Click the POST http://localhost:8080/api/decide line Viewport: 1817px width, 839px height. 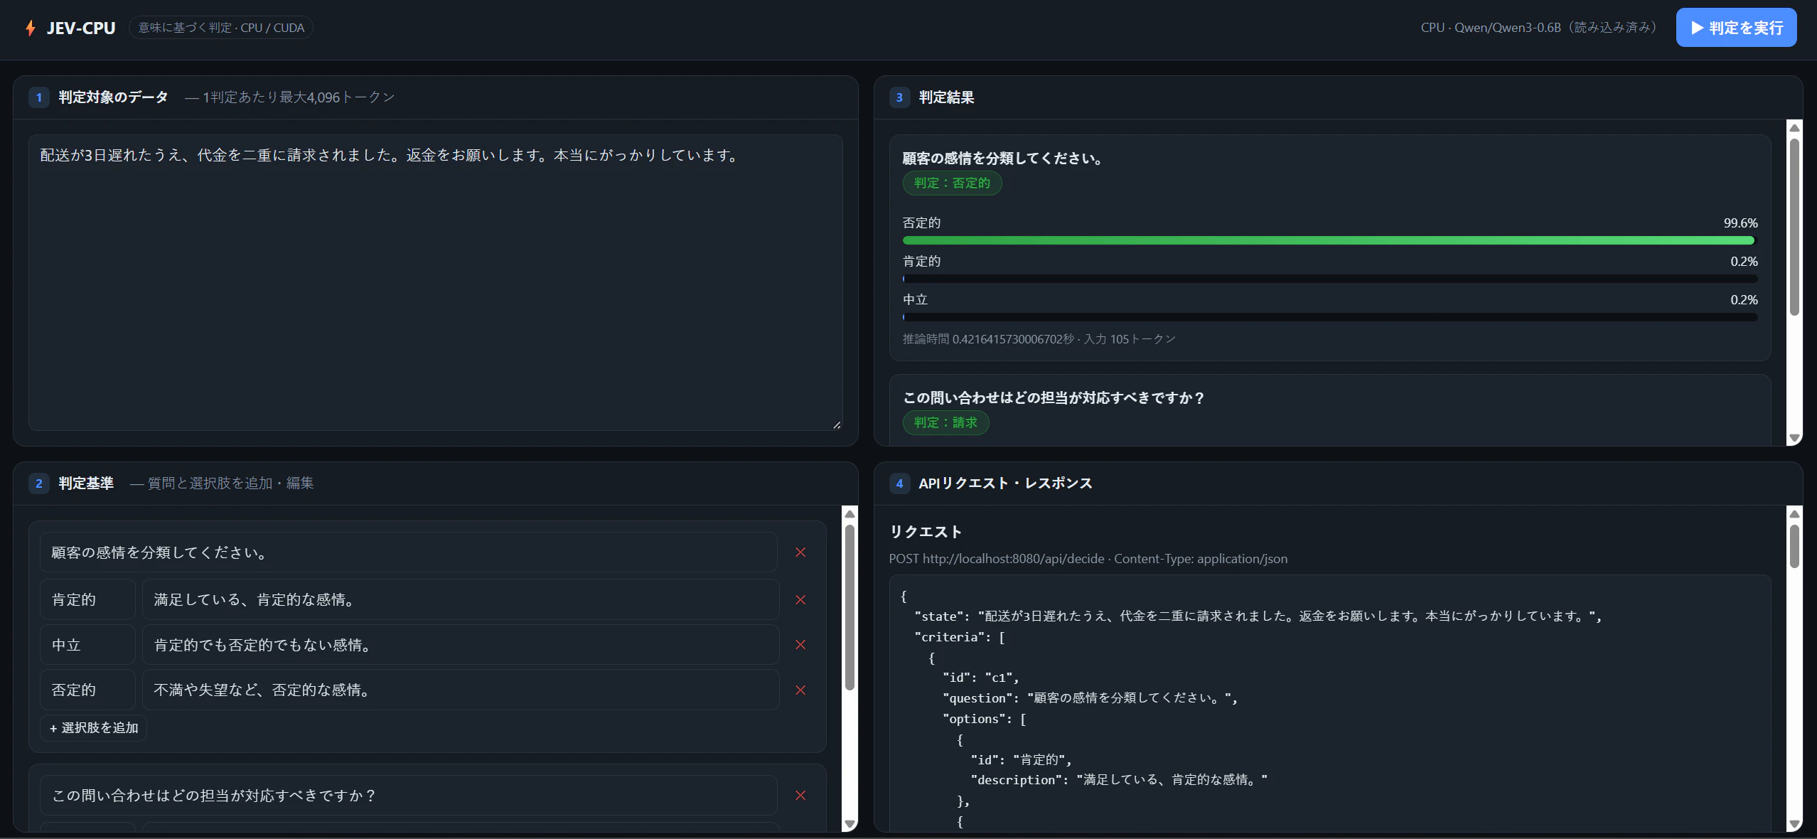pos(1088,559)
